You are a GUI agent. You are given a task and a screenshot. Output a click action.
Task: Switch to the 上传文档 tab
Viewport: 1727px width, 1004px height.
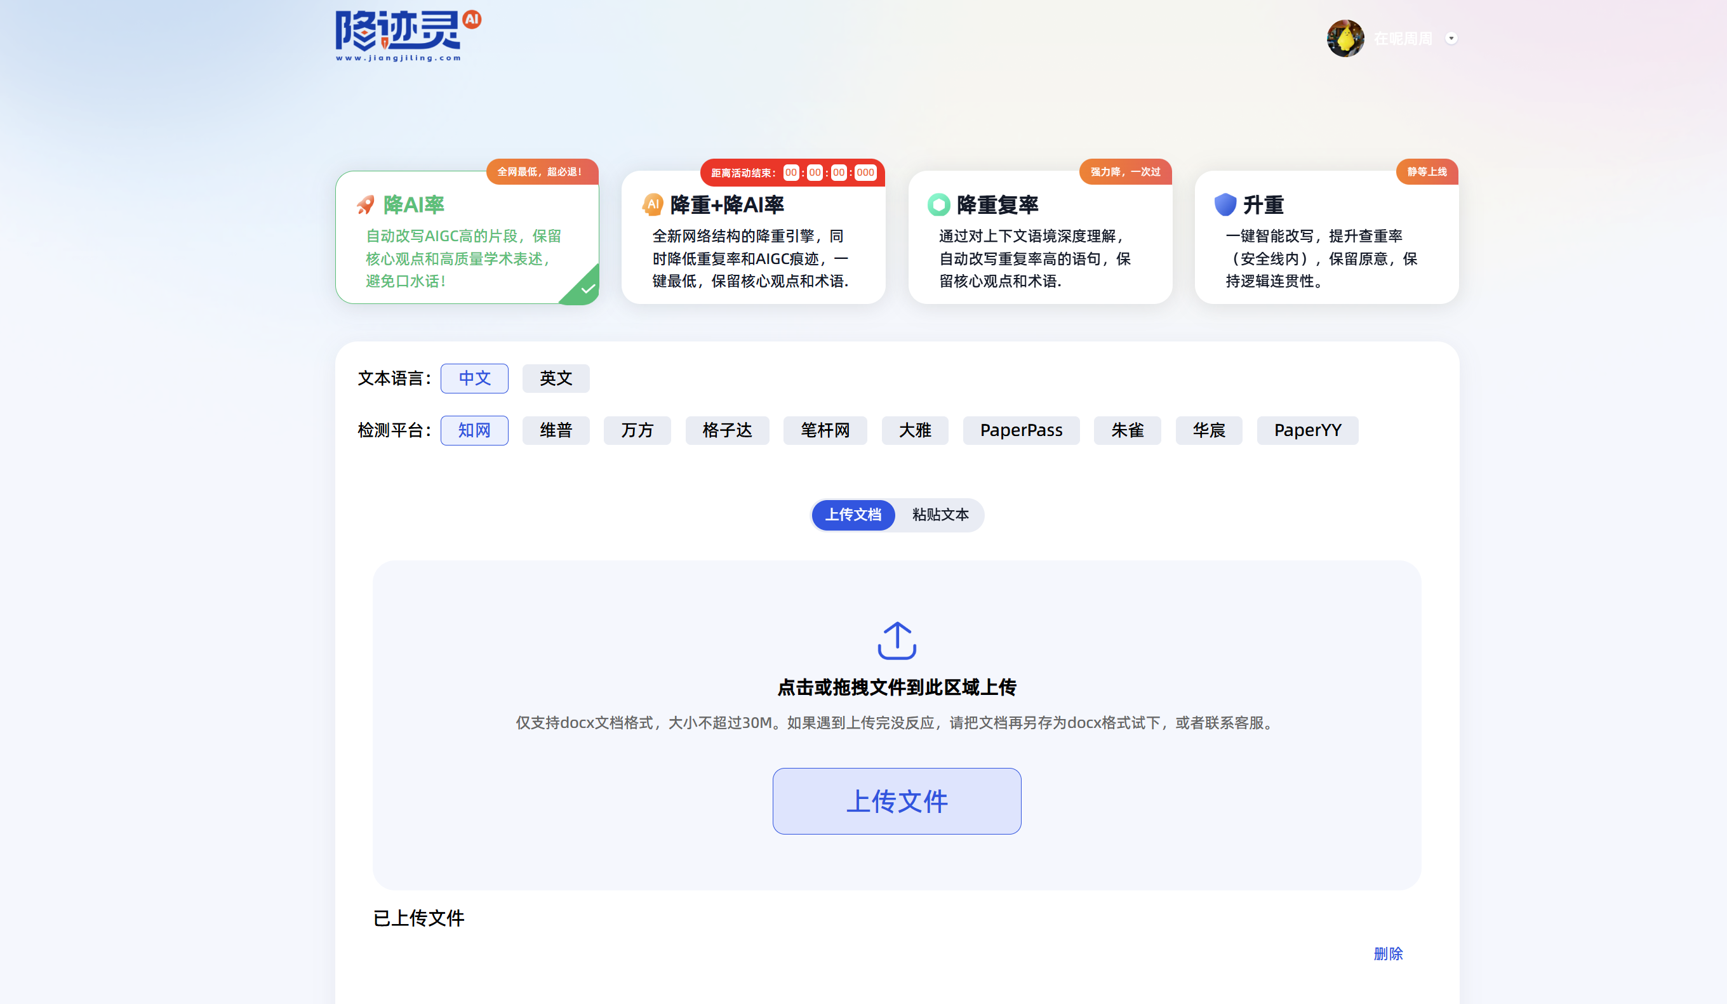pyautogui.click(x=853, y=514)
